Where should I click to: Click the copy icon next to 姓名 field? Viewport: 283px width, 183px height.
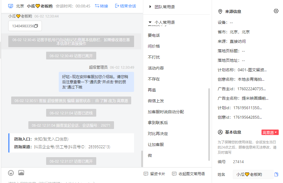[276, 174]
